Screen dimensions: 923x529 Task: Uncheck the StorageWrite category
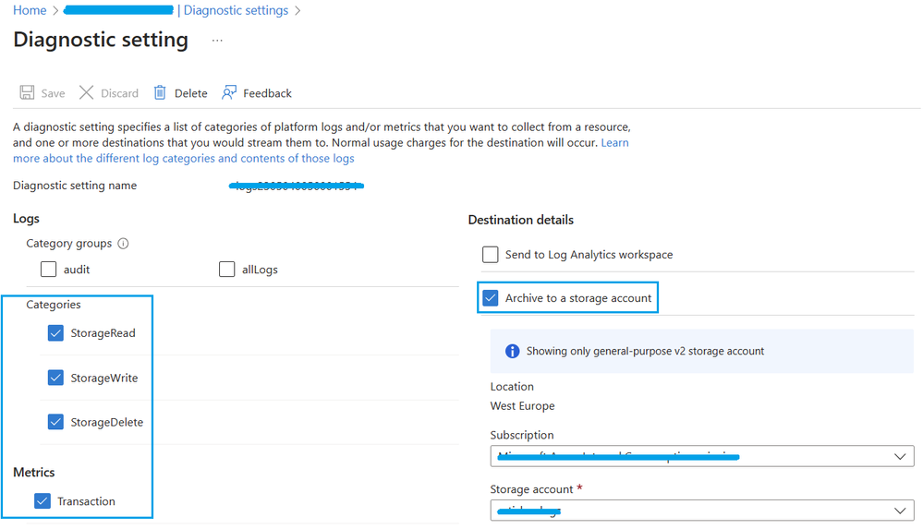click(x=55, y=378)
